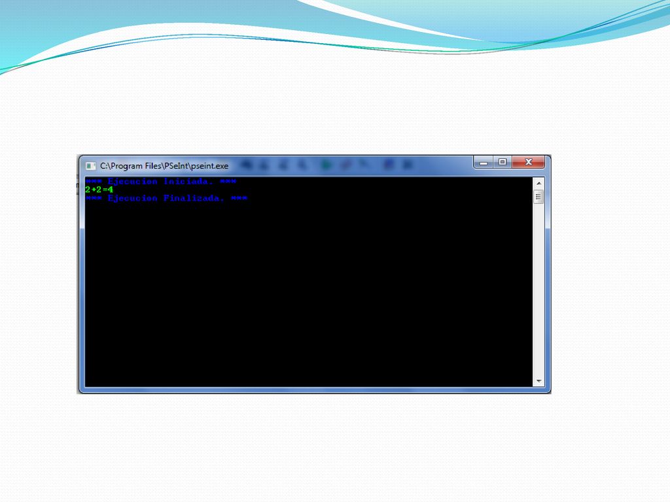Click the console icon in the pseint.exe title bar
670x502 pixels.
tap(90, 166)
